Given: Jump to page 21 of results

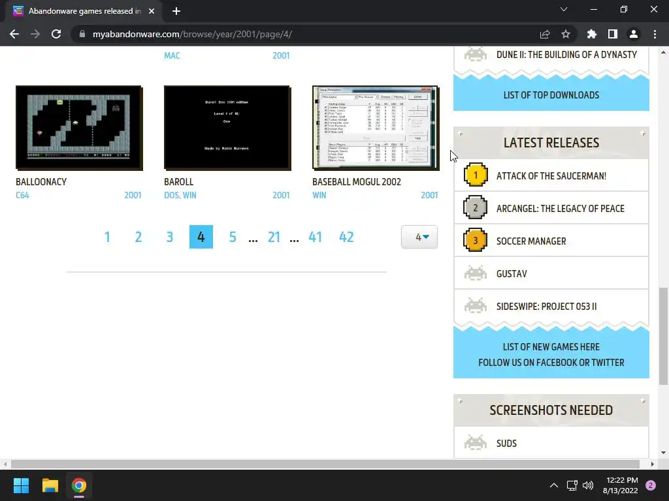Looking at the screenshot, I should click(274, 237).
